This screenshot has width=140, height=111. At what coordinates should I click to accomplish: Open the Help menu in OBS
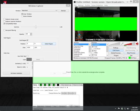pos(106,5)
